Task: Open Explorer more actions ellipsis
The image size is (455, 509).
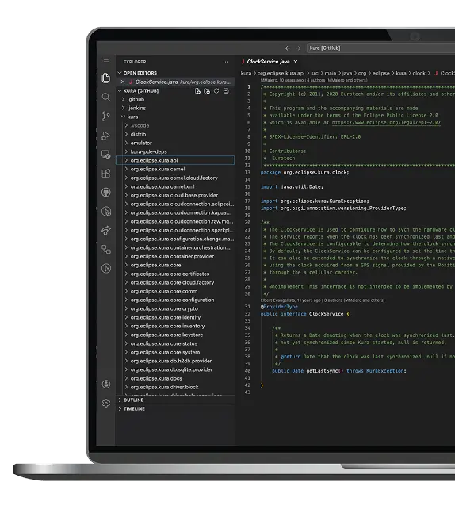Action: (225, 62)
